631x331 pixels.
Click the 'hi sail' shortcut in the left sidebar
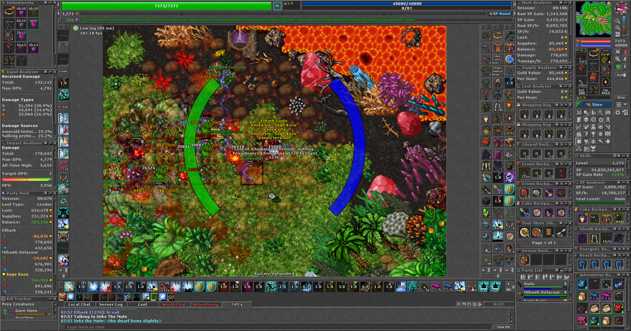pos(63,106)
